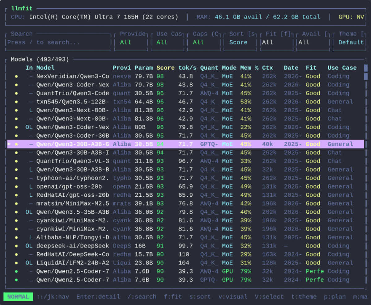Open the Caps filter box
Image resolution: width=371 pixels, height=305 pixels.
point(204,42)
